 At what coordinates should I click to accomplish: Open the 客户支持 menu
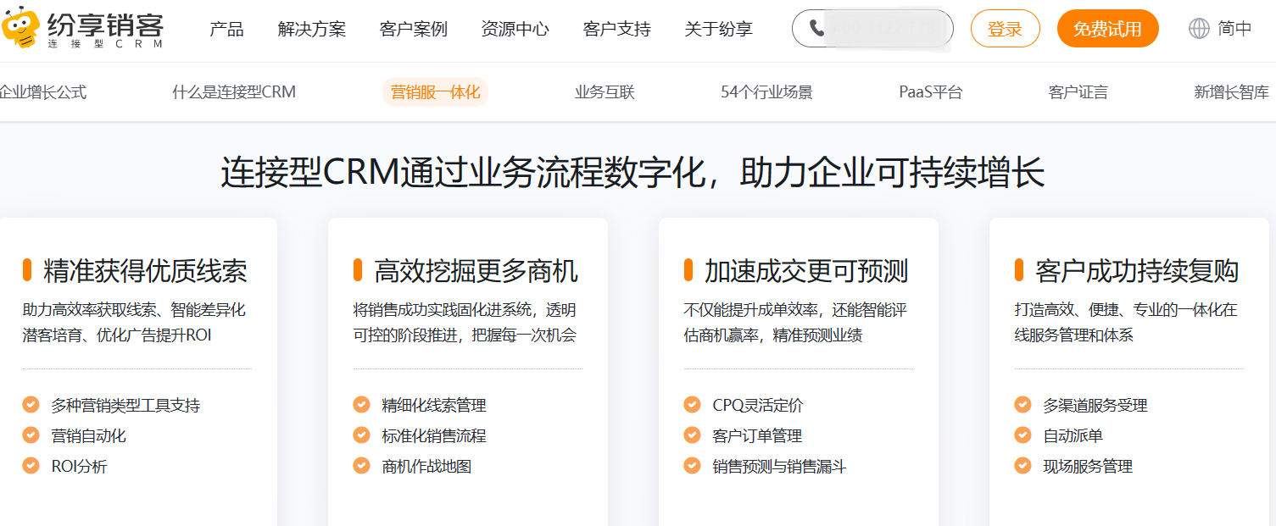(x=616, y=30)
